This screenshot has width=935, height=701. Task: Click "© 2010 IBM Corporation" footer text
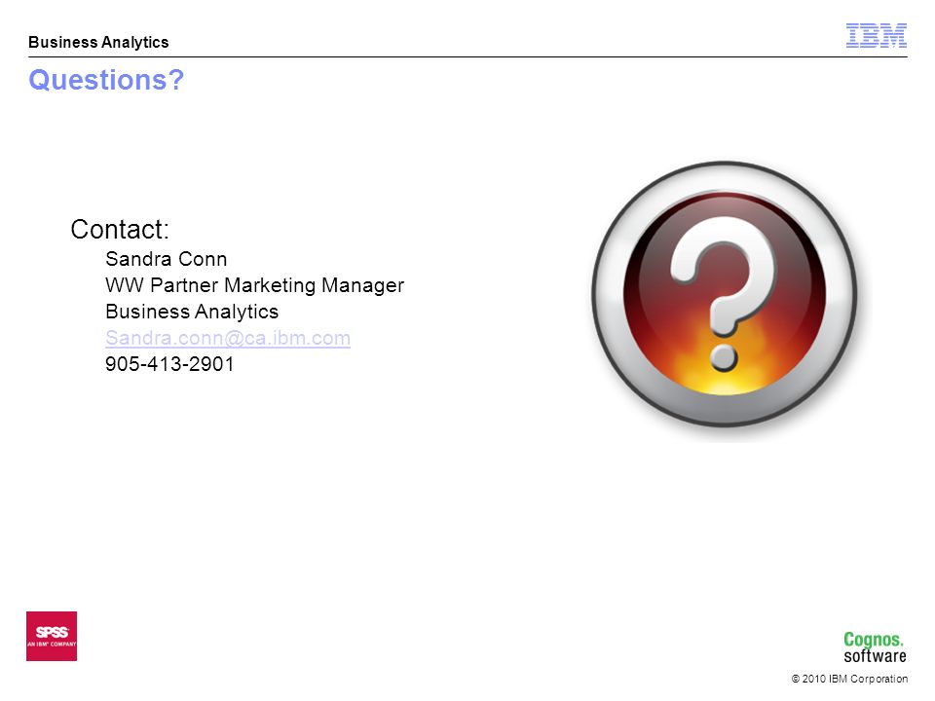pyautogui.click(x=849, y=679)
